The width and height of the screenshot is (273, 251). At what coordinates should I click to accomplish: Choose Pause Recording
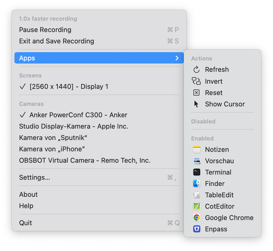click(x=99, y=30)
